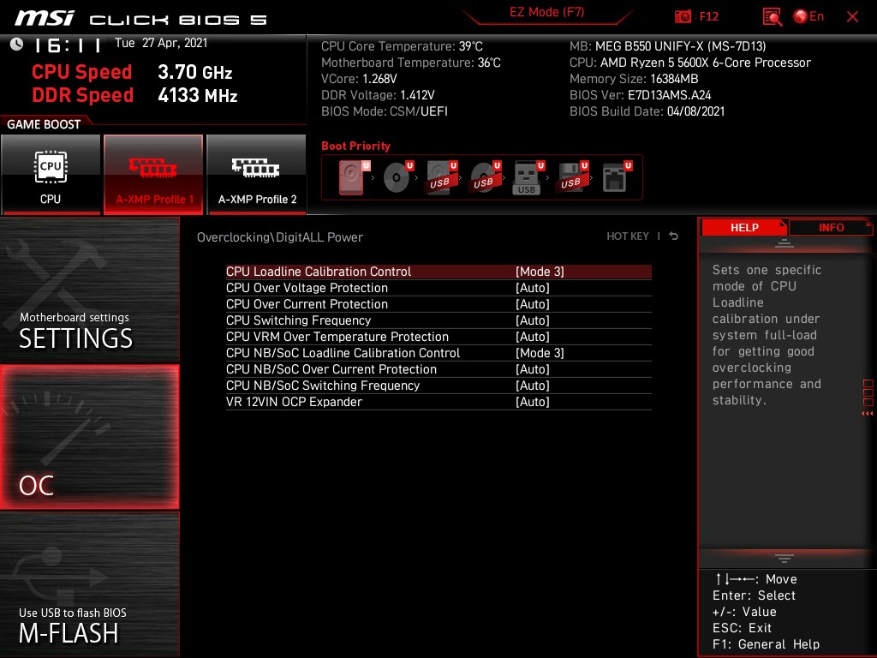Image resolution: width=877 pixels, height=658 pixels.
Task: Select the network boot device icon
Action: click(615, 177)
